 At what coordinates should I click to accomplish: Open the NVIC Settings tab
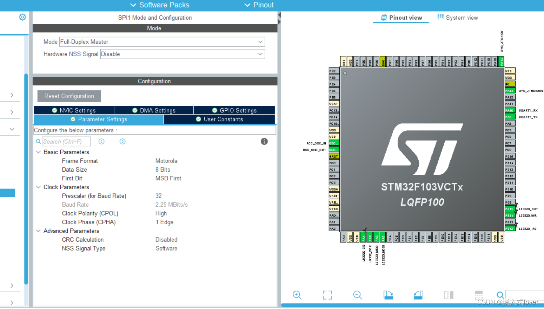click(x=74, y=110)
